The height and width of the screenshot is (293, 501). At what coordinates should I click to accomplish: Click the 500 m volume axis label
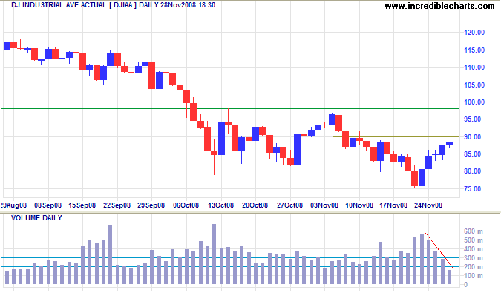point(474,240)
